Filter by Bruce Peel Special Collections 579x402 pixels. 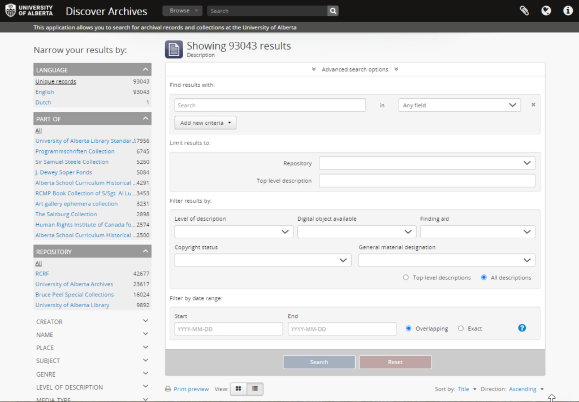tap(75, 295)
